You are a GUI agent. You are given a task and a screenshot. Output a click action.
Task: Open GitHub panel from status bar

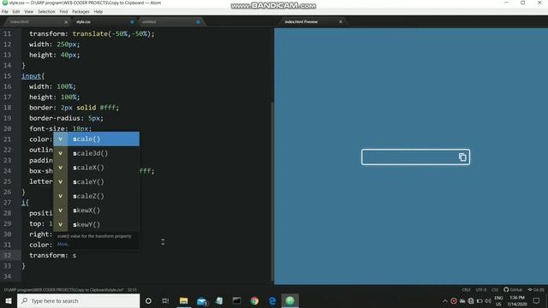(513, 290)
